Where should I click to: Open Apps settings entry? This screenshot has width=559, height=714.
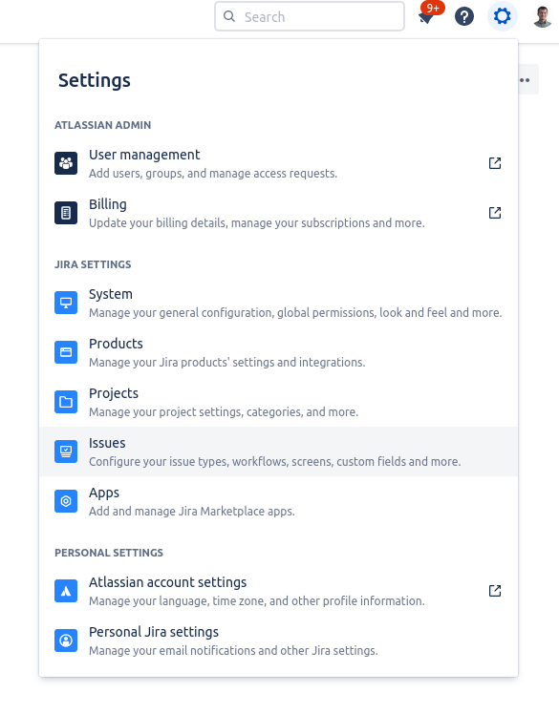pyautogui.click(x=278, y=501)
